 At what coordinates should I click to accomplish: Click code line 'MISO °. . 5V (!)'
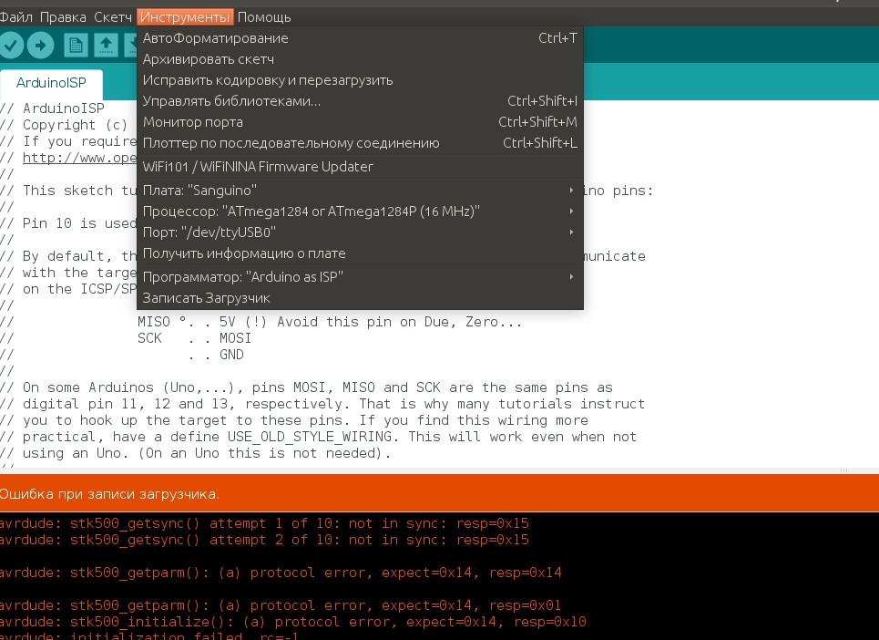coord(330,322)
